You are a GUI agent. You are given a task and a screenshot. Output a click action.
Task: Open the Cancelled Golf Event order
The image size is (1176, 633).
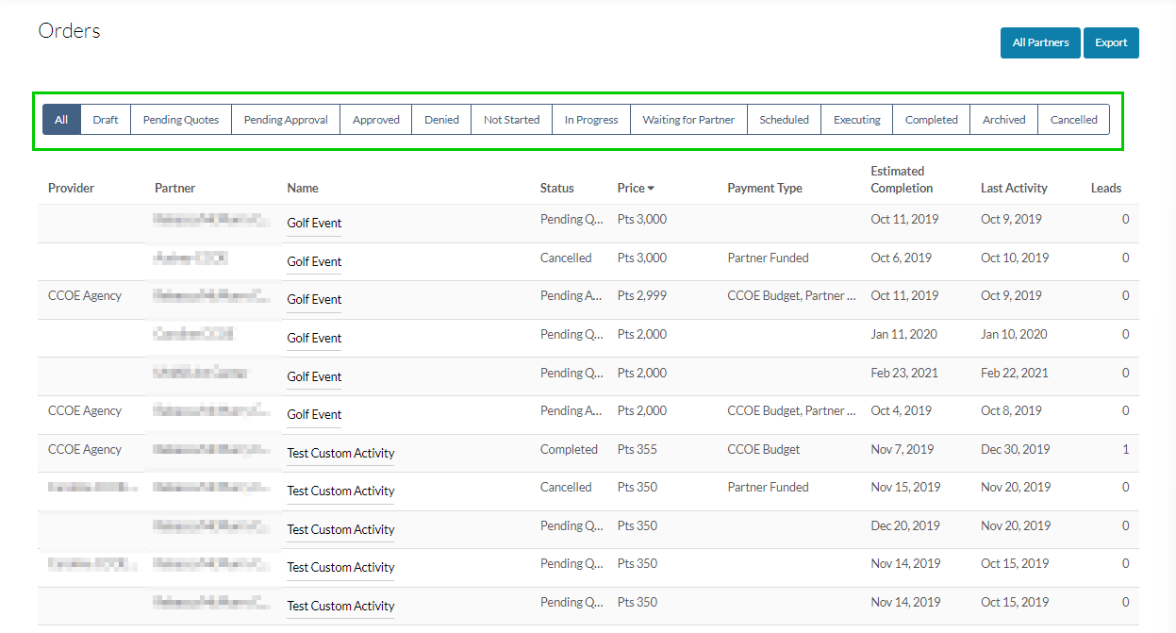(313, 261)
